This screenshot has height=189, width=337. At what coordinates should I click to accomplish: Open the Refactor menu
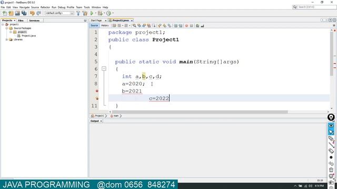click(x=45, y=7)
